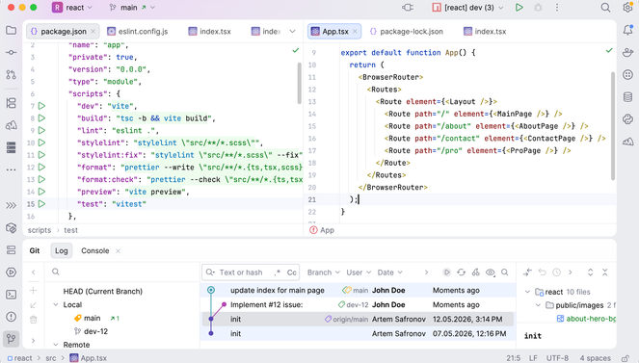Open the Terminal tool window
This screenshot has width=639, height=363.
pos(11,295)
